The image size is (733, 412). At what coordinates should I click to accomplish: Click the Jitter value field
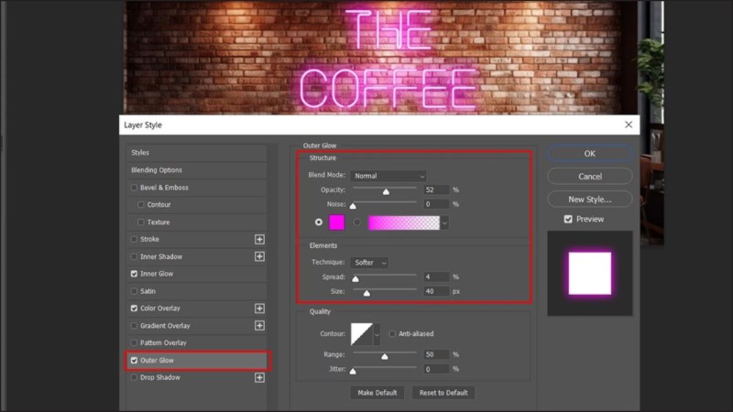click(436, 369)
